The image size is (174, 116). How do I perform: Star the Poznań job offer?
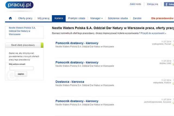pyautogui.click(x=173, y=45)
